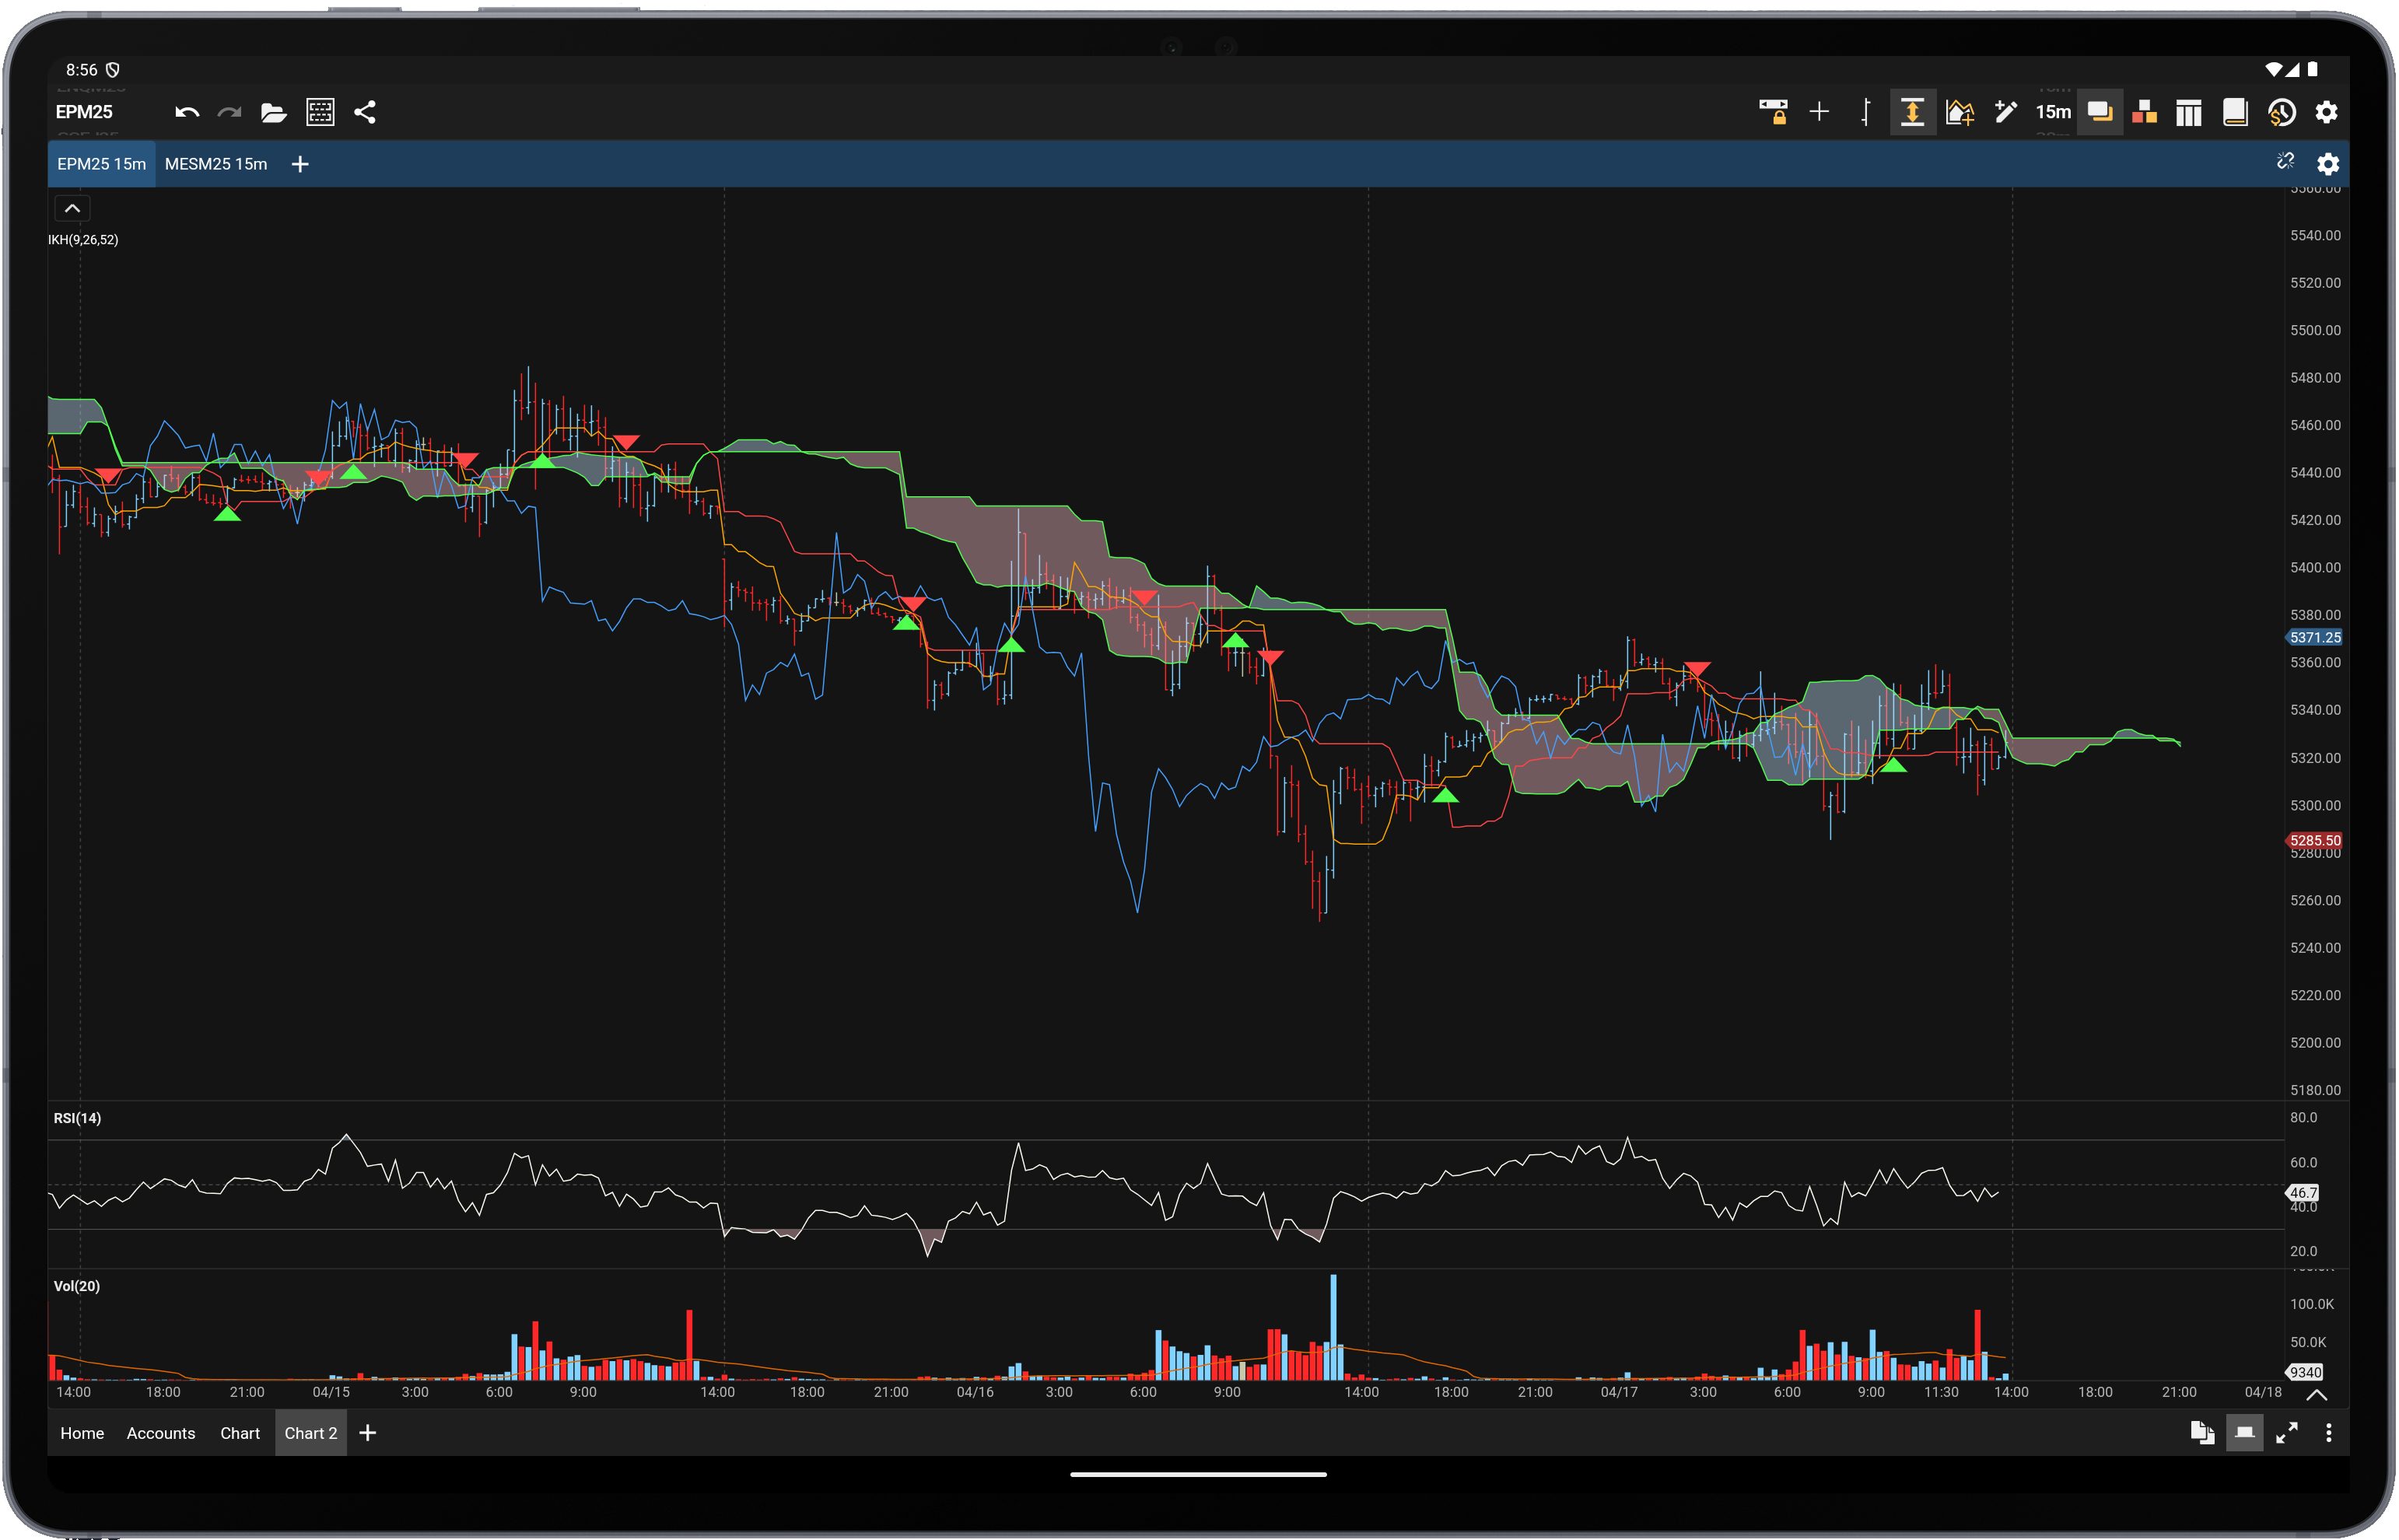Expand the chevron beside 04/18 date
This screenshot has width=2399, height=1540.
(2317, 1394)
